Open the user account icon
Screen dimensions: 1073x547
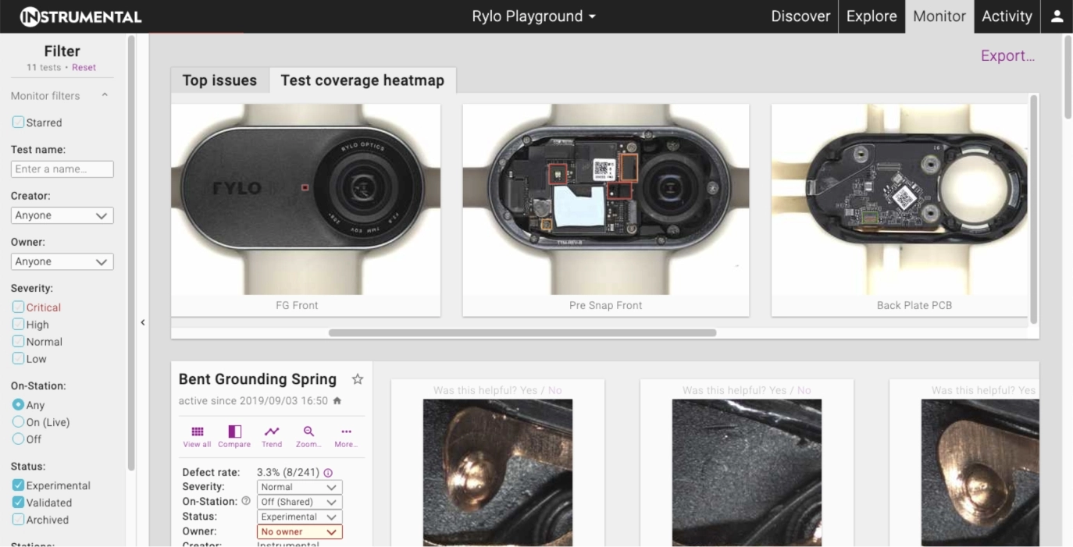pyautogui.click(x=1057, y=16)
